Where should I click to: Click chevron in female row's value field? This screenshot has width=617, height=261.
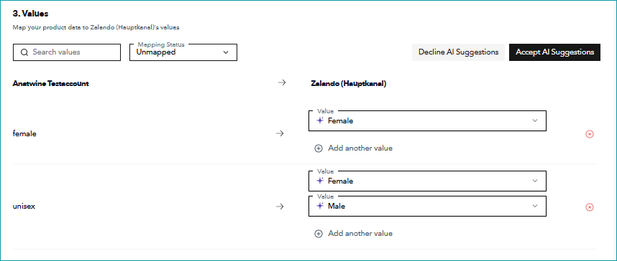(535, 120)
